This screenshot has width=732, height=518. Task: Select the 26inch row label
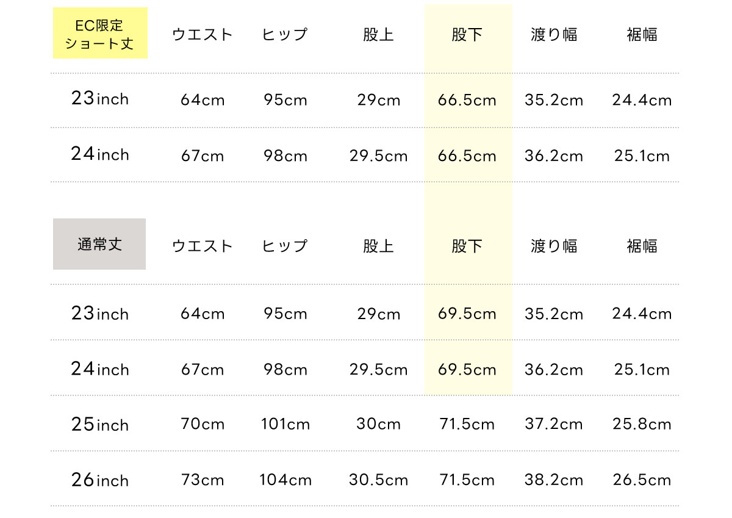[100, 480]
